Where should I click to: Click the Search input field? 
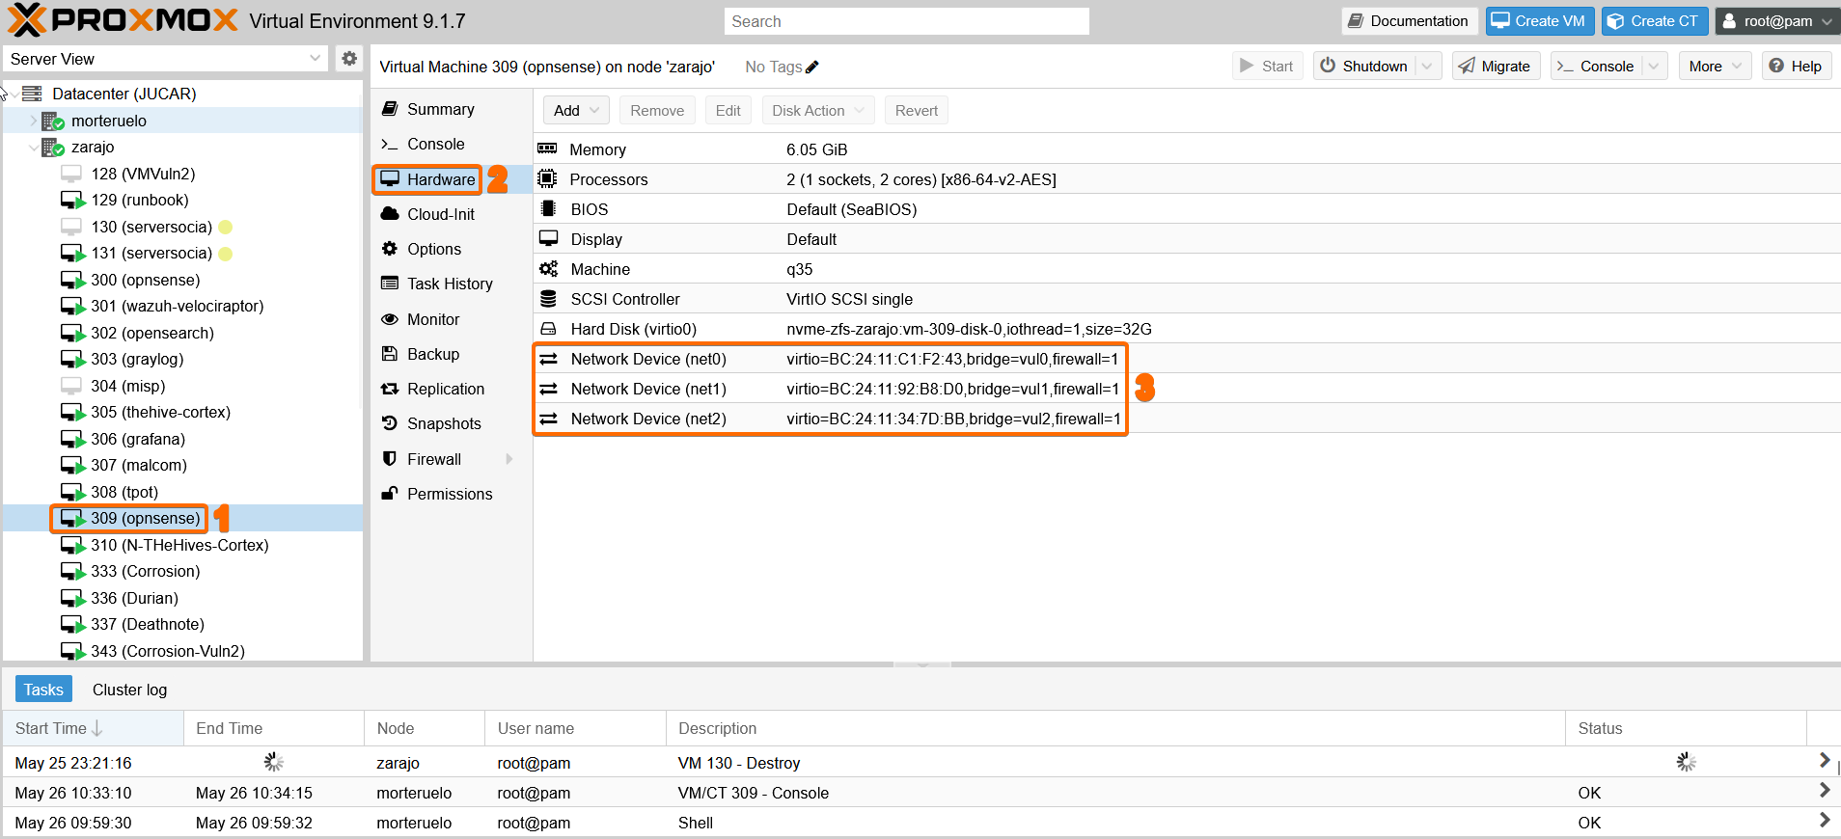click(906, 21)
